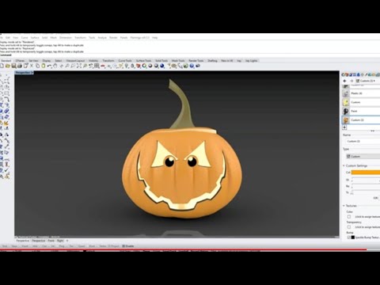The image size is (380, 285).
Task: Click the Copy icon in toolbar
Action: [37, 66]
